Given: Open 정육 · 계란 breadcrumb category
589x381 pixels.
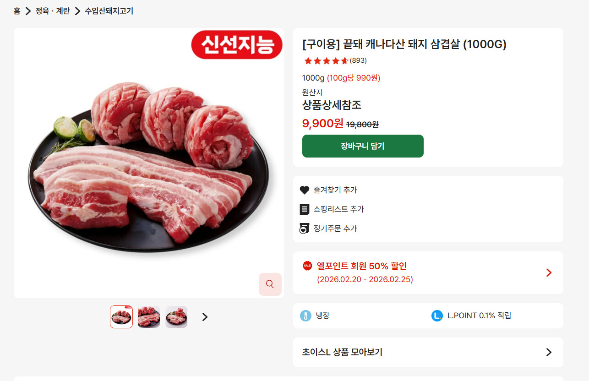Looking at the screenshot, I should [53, 11].
